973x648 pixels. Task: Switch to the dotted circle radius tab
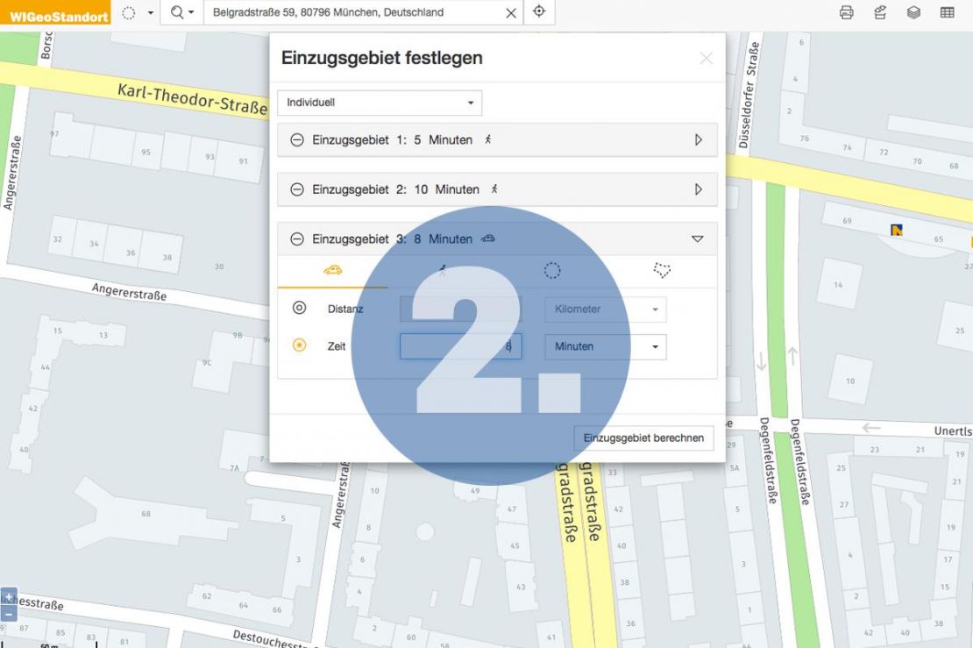(x=552, y=270)
